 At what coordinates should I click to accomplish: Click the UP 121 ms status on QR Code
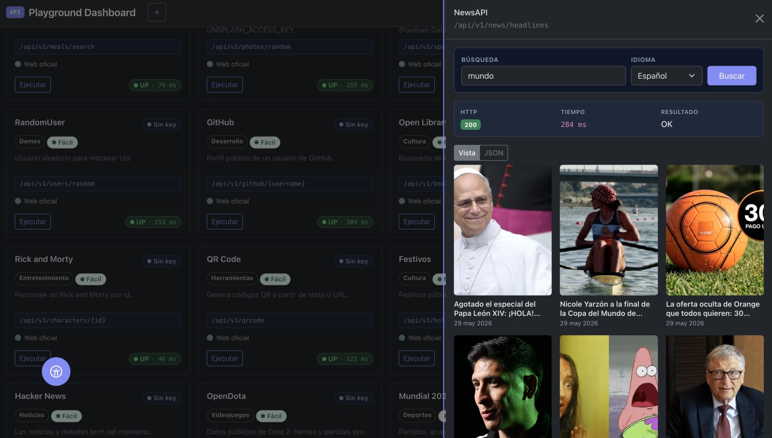345,359
